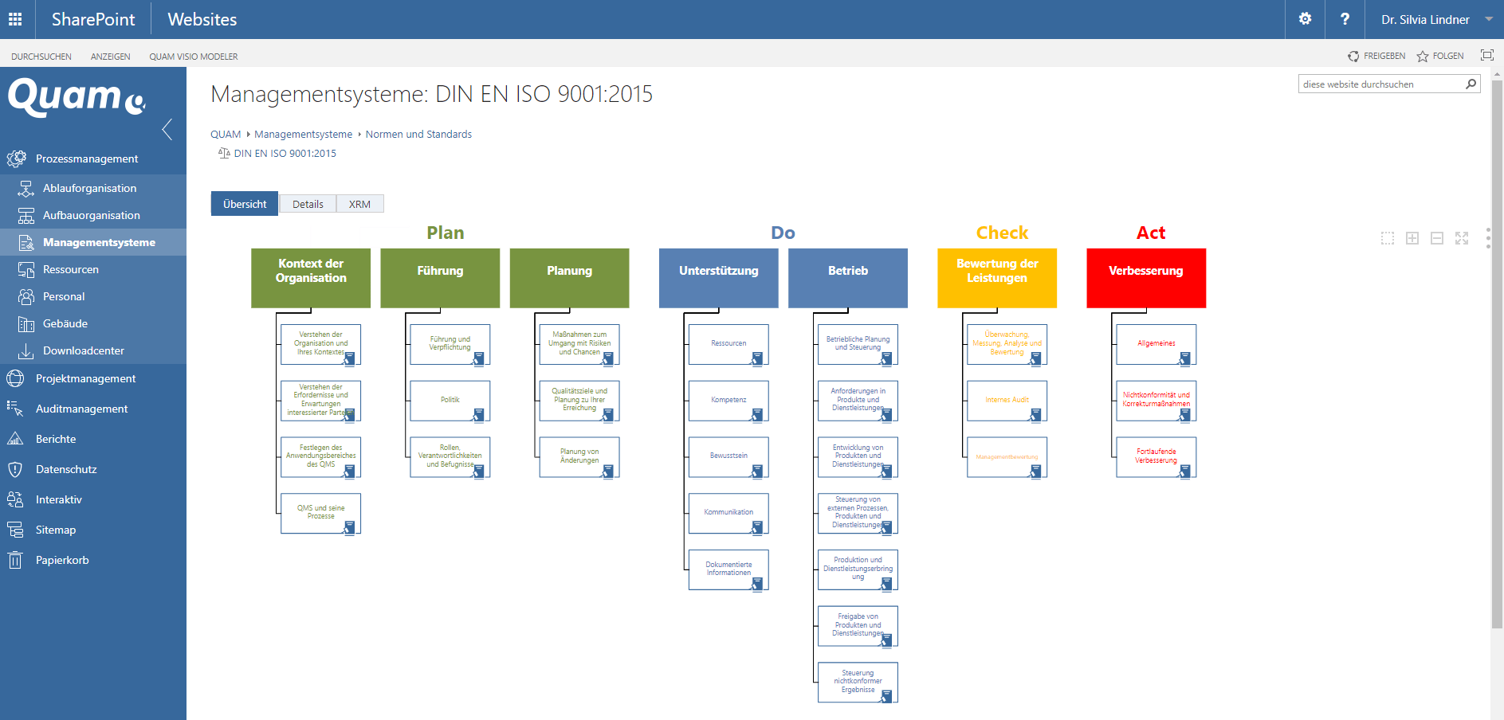Image resolution: width=1504 pixels, height=720 pixels.
Task: Activate the marquee selection icon above the diagram
Action: 1388,237
